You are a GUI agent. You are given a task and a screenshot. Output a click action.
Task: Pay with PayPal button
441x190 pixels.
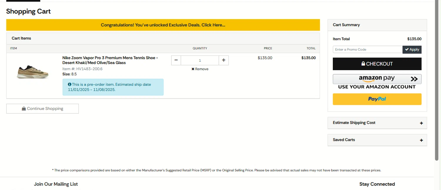377,99
